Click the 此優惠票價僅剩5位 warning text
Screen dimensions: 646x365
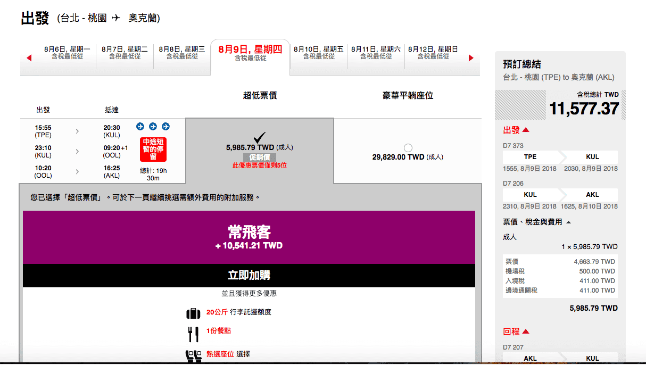click(x=260, y=165)
